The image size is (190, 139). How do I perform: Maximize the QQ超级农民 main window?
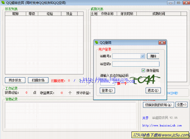(x=178, y=3)
